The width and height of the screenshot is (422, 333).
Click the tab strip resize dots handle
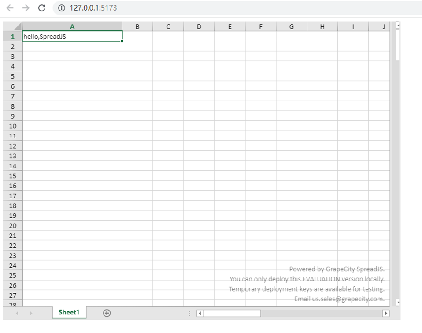189,313
